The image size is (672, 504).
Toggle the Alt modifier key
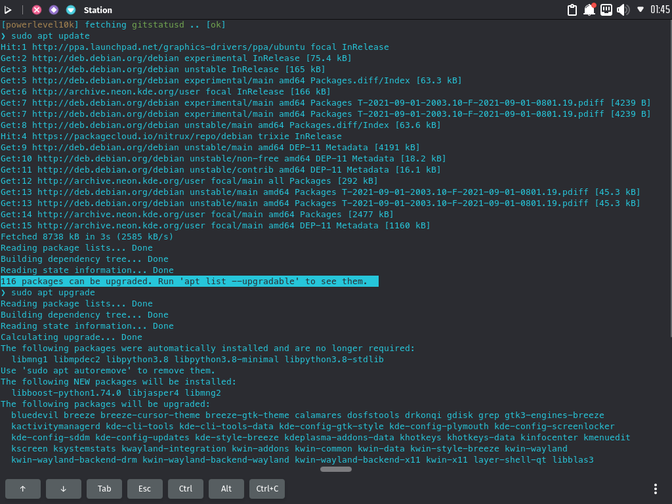point(226,488)
